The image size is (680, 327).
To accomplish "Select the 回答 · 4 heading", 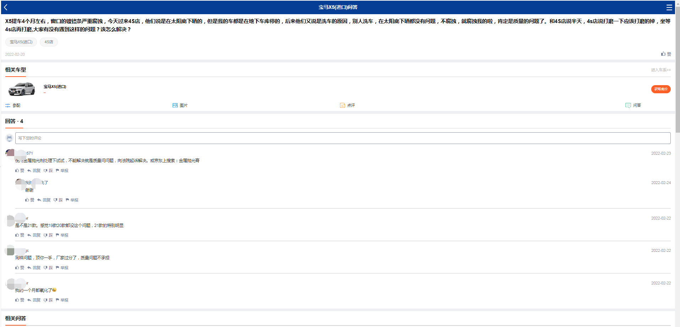I will [x=14, y=121].
